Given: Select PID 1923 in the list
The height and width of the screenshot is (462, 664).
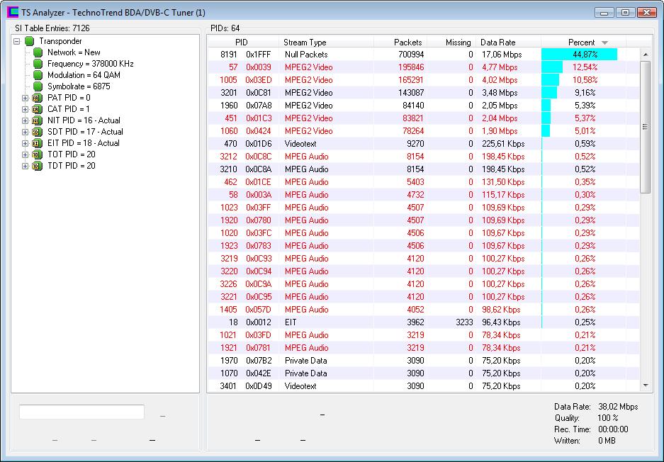Looking at the screenshot, I should [x=229, y=245].
